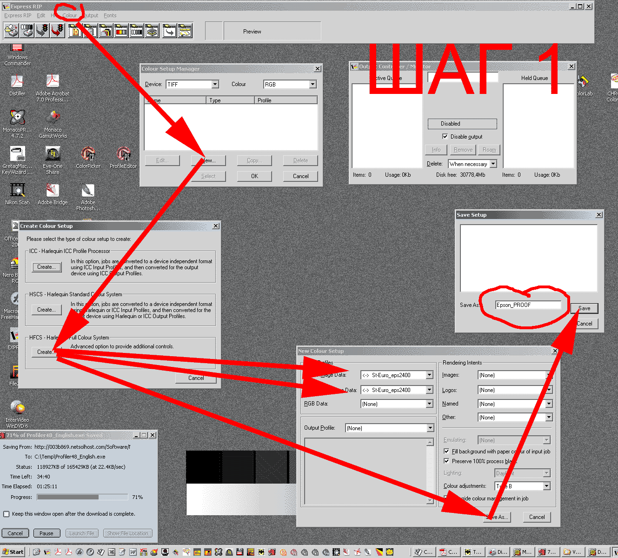Click Save in Save Setup dialog
This screenshot has width=618, height=558.
(585, 308)
